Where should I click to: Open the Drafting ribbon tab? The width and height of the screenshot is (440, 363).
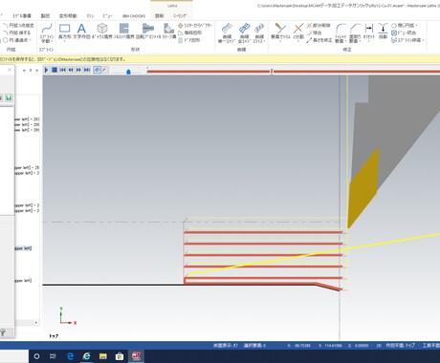(45, 15)
